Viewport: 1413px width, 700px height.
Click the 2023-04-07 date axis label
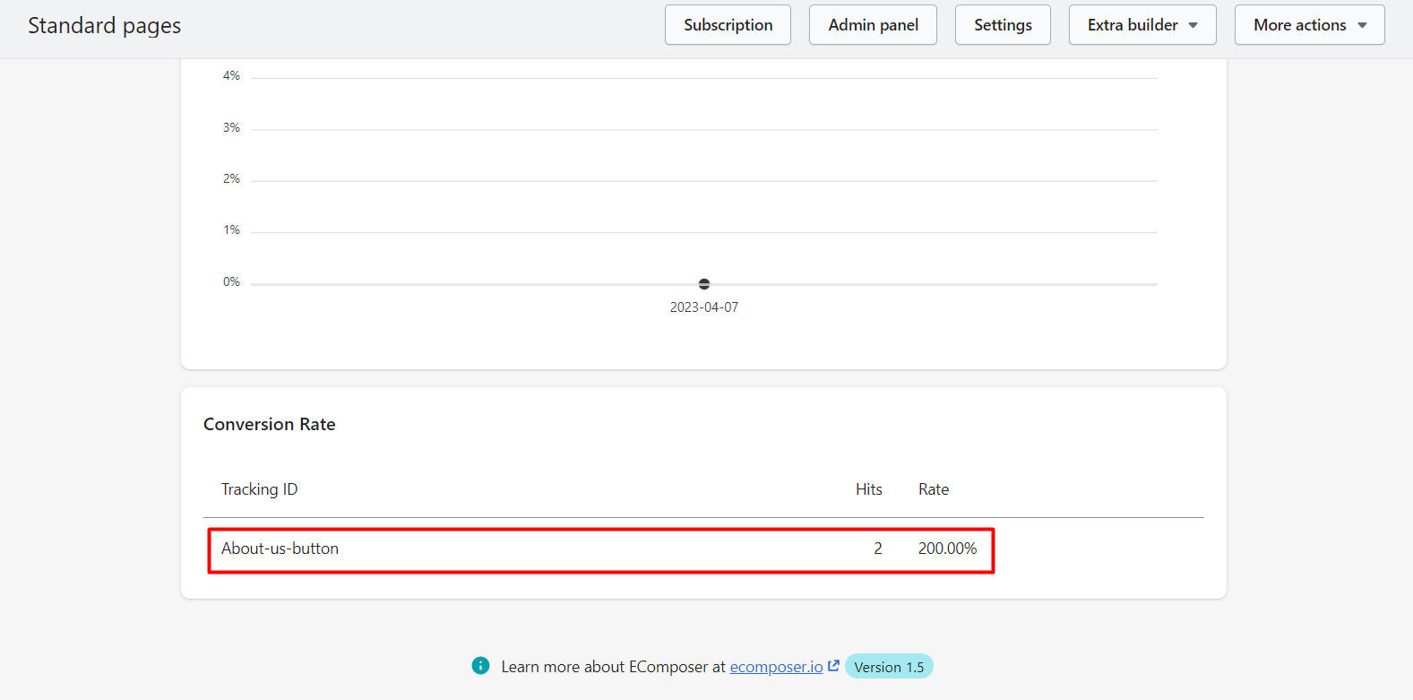[704, 307]
